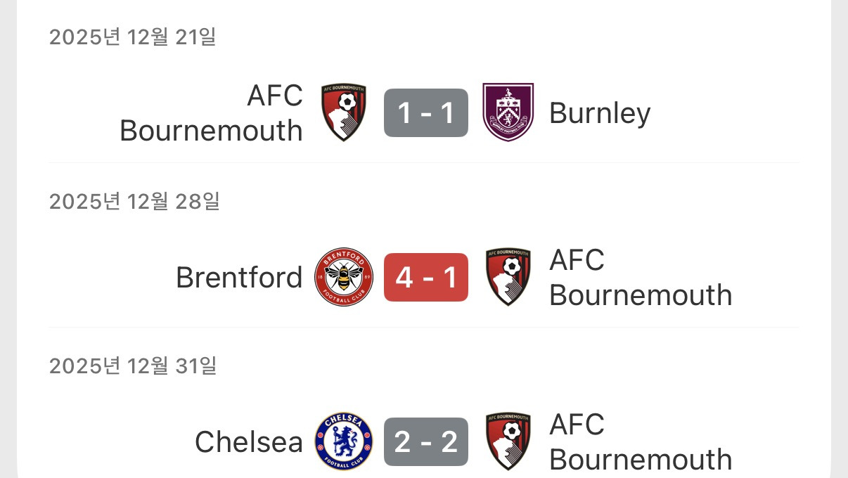The image size is (848, 478).
Task: Tap AFC Bournemouth name facing Brentford
Action: tap(641, 278)
